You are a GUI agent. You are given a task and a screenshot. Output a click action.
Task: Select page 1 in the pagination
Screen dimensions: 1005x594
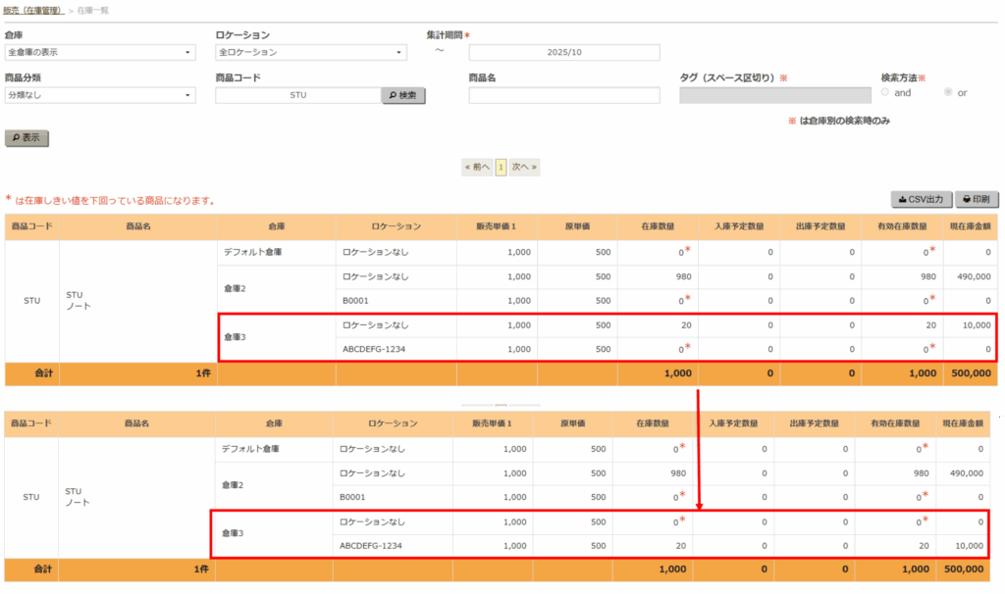click(501, 167)
